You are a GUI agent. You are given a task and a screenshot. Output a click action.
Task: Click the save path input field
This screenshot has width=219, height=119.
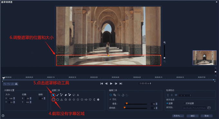tap(194, 108)
